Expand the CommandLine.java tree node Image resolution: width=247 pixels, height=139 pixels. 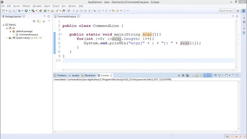pyautogui.click(x=14, y=34)
